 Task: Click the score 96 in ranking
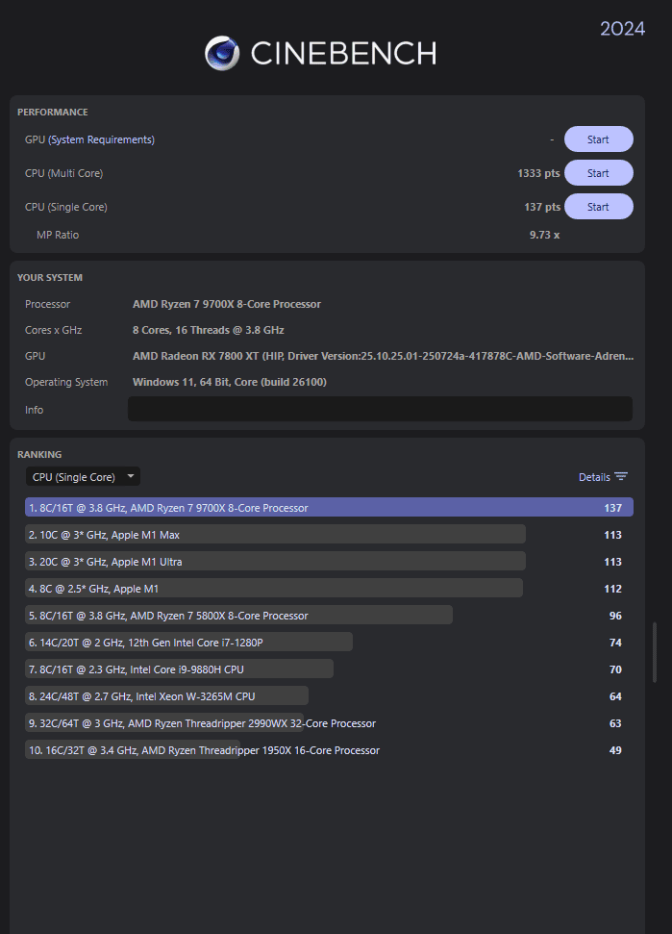pos(615,616)
